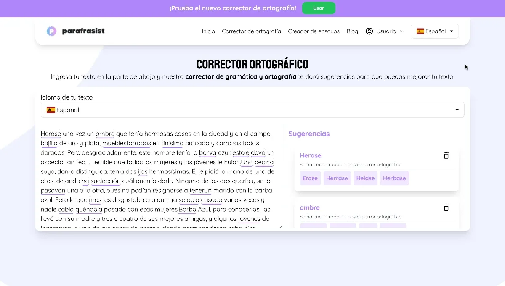This screenshot has width=505, height=286.
Task: Click the Spain flag in the header language selector
Action: 420,31
